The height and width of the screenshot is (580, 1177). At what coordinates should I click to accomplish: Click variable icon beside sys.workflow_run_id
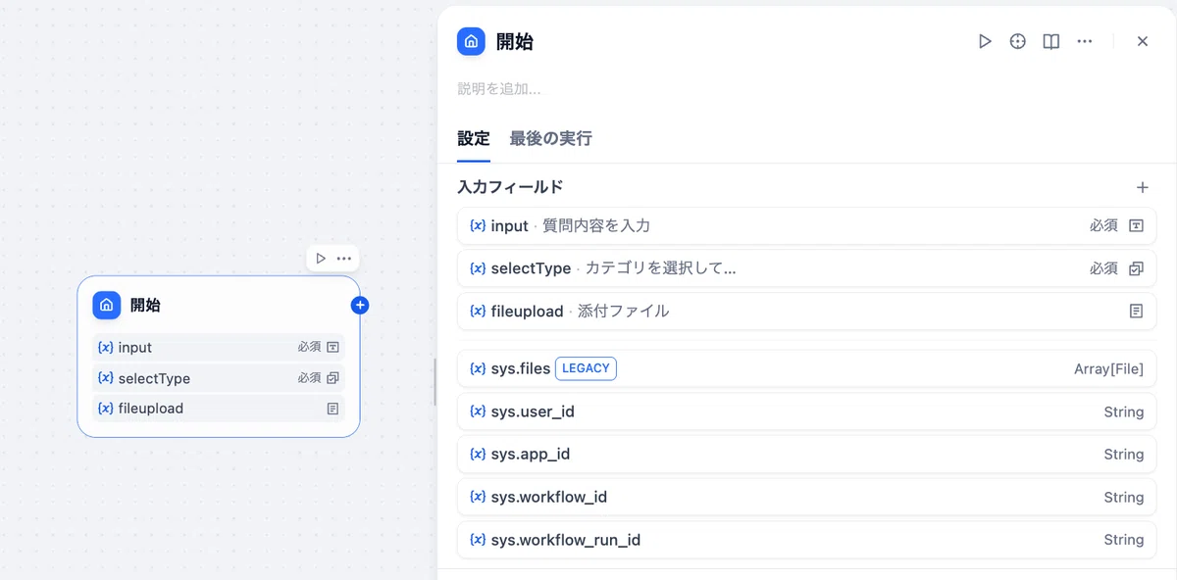(x=478, y=540)
